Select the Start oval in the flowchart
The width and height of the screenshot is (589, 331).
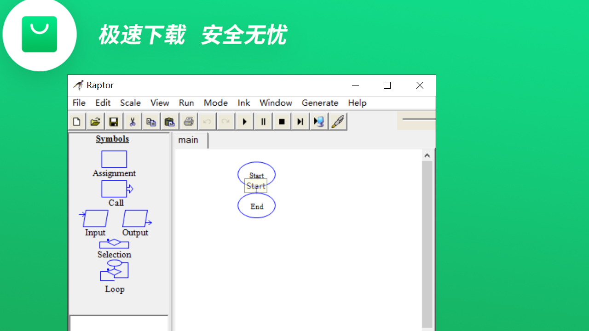256,174
